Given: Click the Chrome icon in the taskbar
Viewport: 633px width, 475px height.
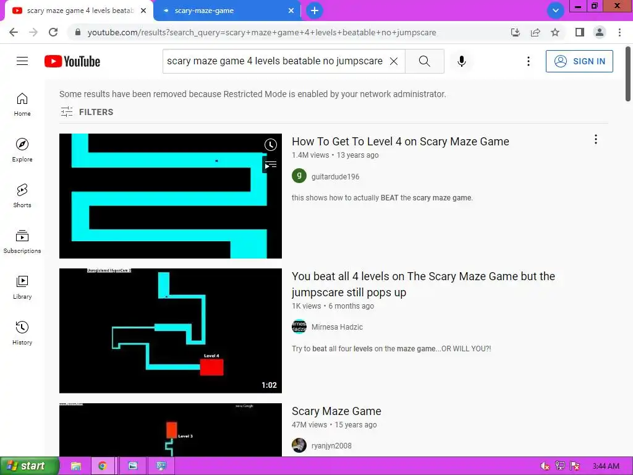Looking at the screenshot, I should [103, 466].
